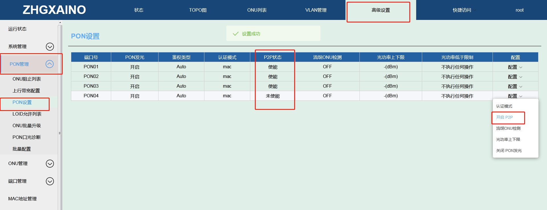The image size is (547, 210).
Task: Click the root user account link
Action: pos(519,10)
